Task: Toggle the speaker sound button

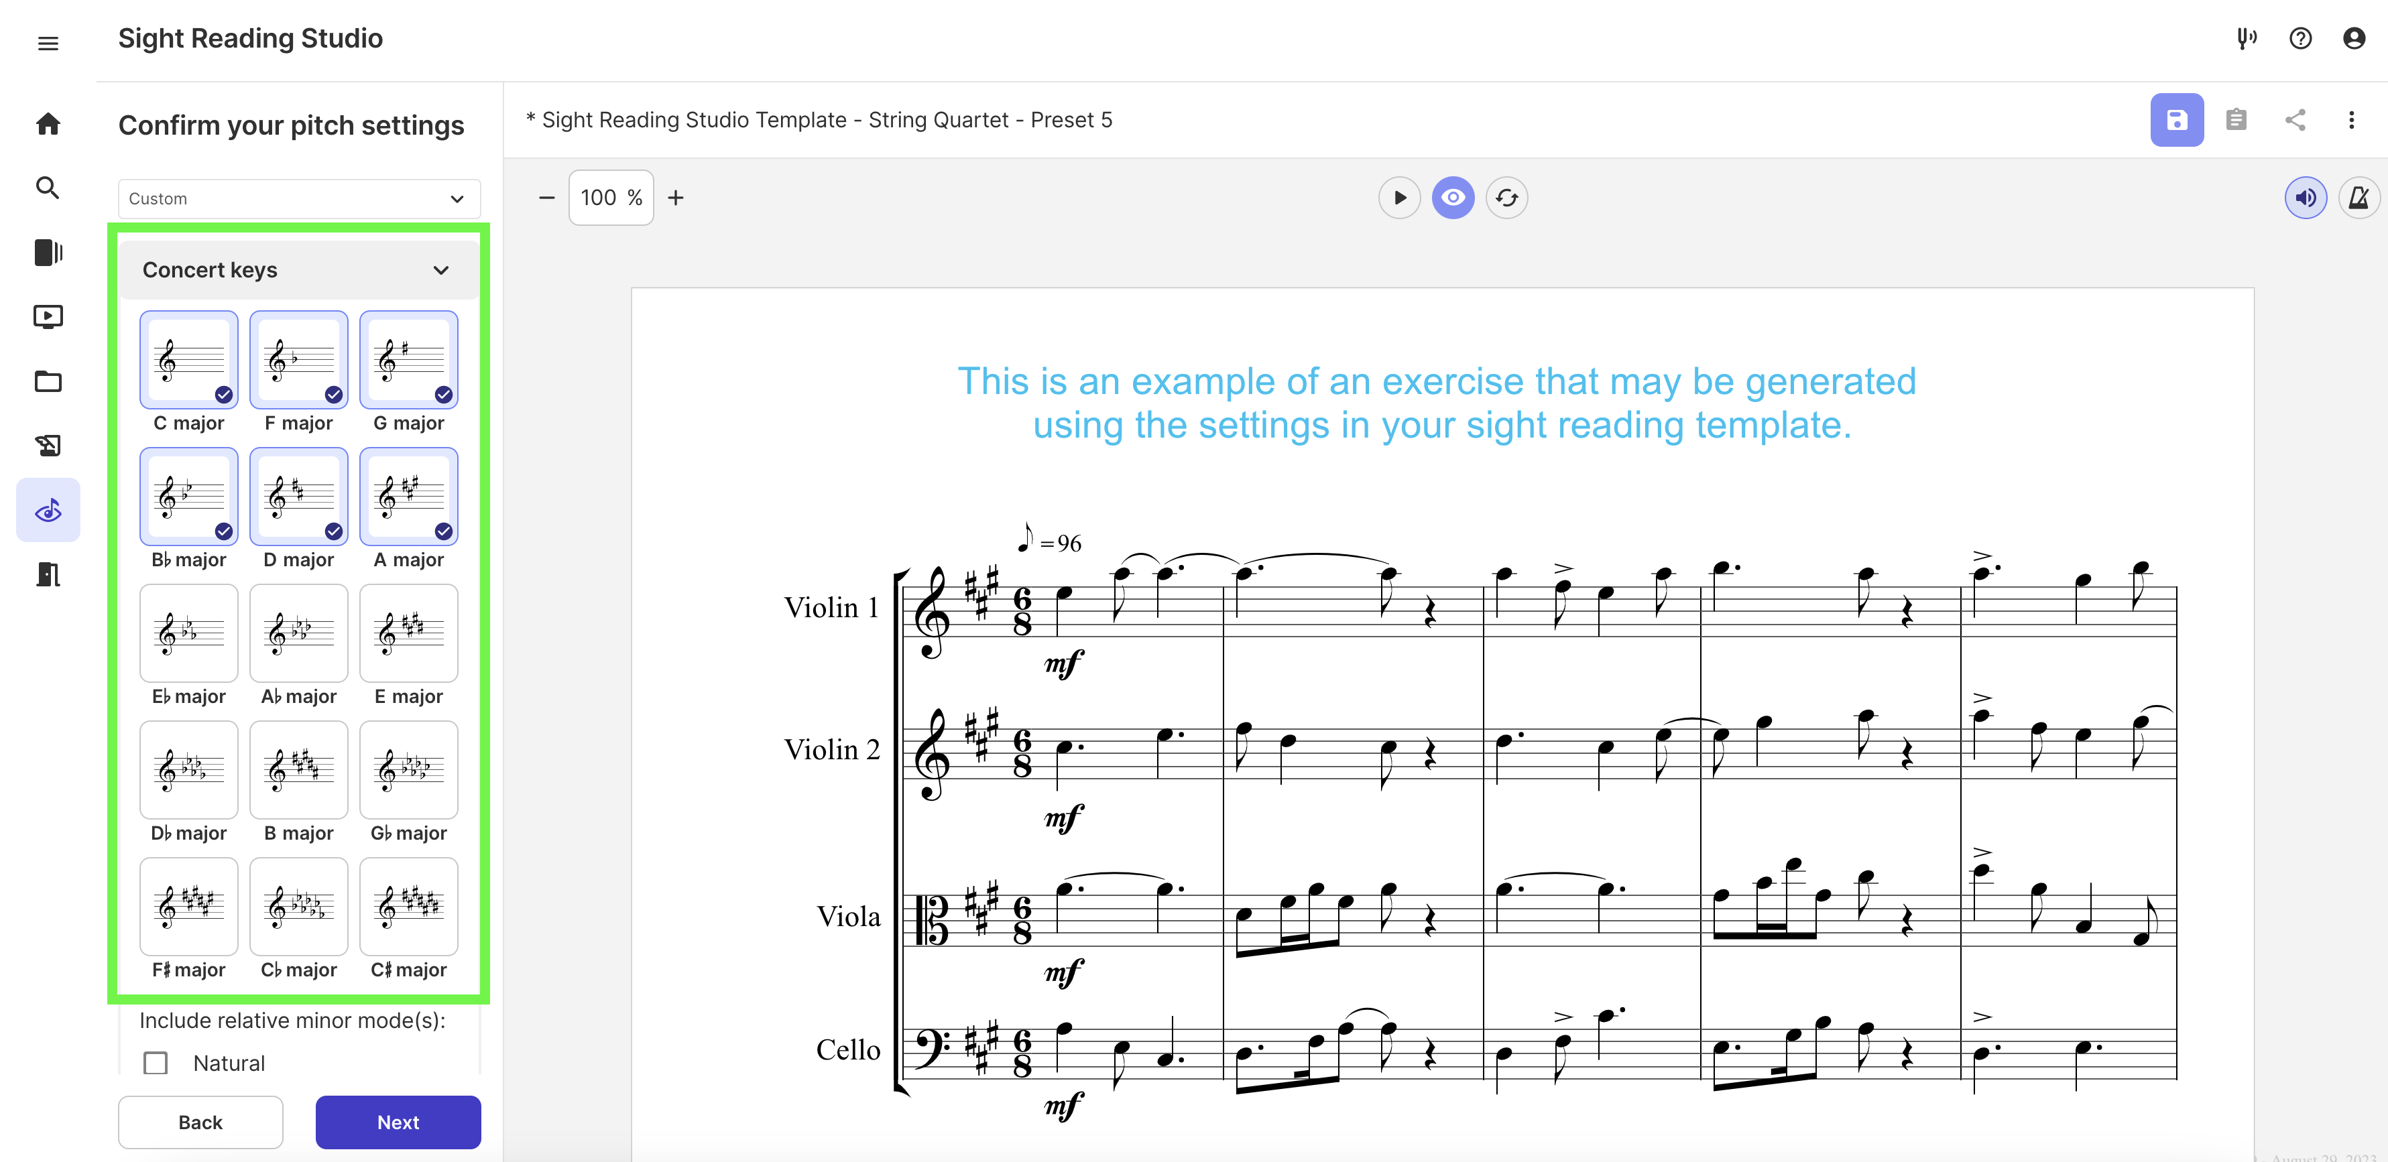Action: (x=2306, y=198)
